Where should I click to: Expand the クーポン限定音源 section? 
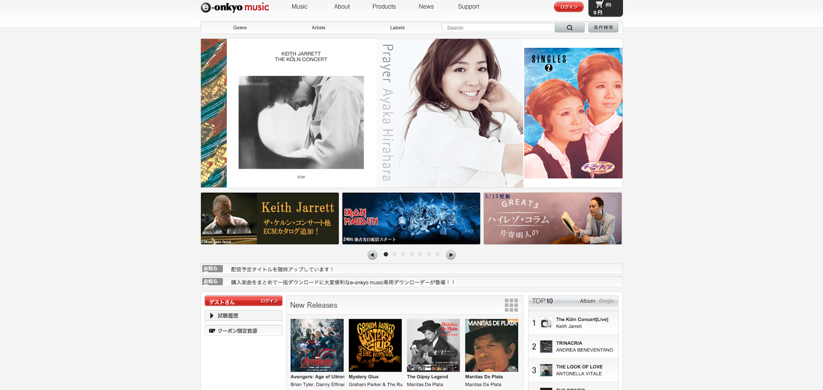243,331
